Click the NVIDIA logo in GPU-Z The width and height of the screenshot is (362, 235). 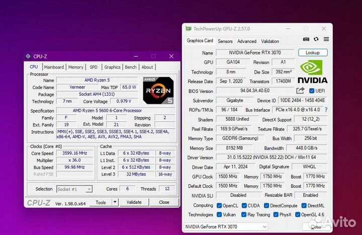312,71
